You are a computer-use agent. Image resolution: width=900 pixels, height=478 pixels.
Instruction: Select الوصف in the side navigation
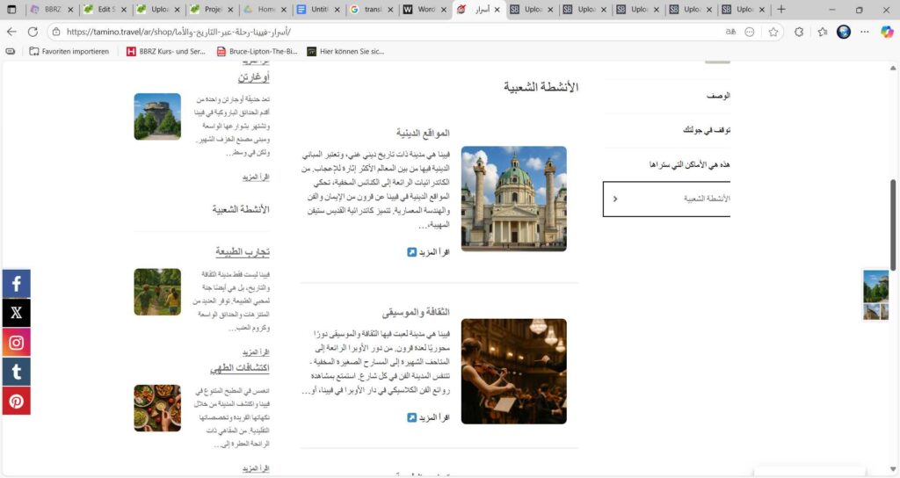tap(718, 96)
